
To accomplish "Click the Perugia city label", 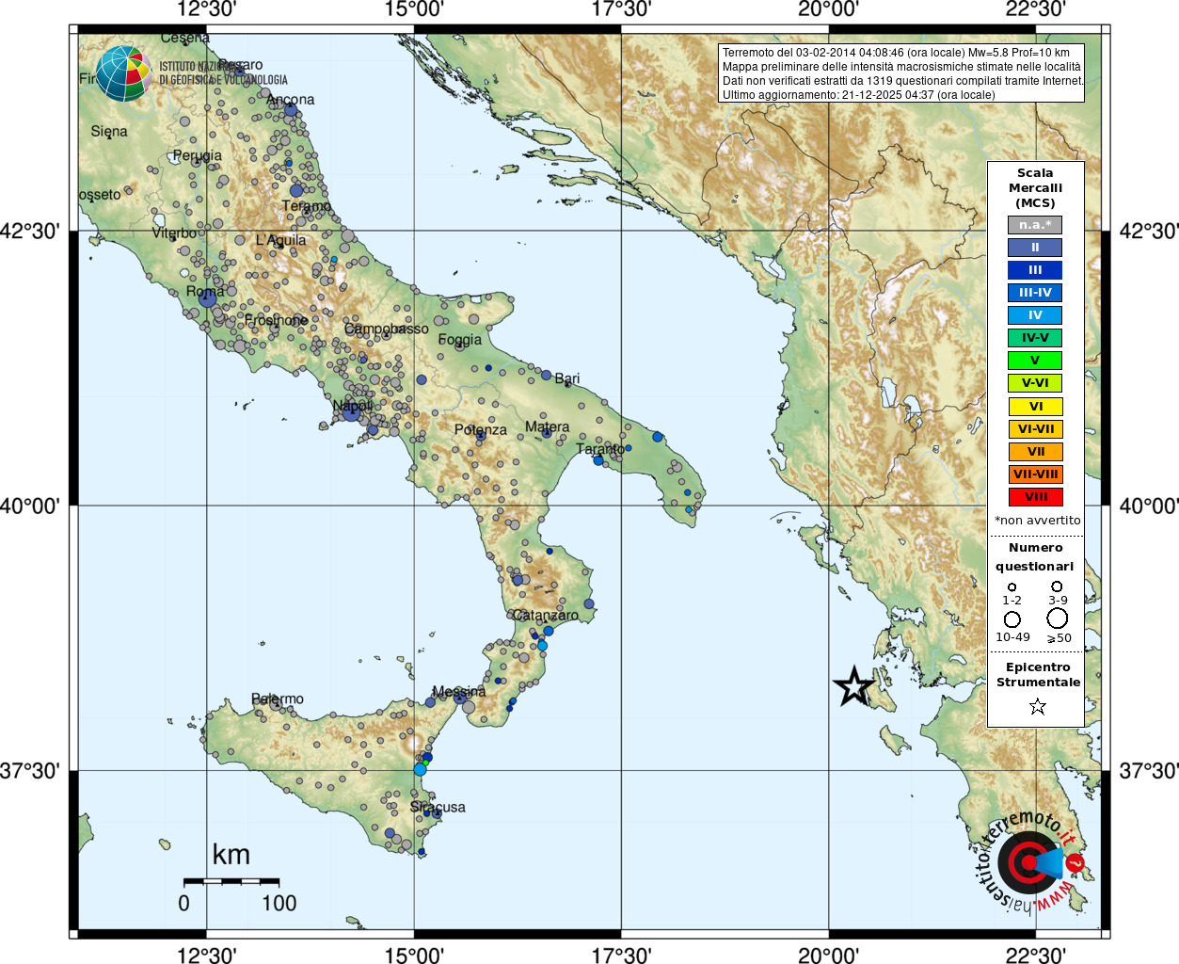I will [x=198, y=156].
